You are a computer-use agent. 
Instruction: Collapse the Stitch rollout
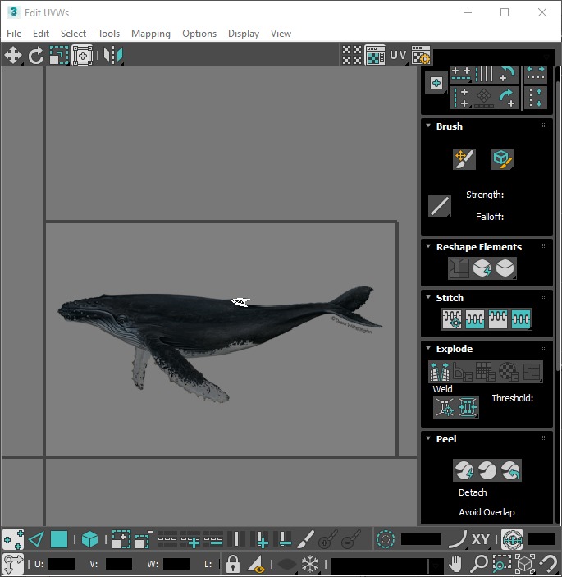click(x=428, y=297)
